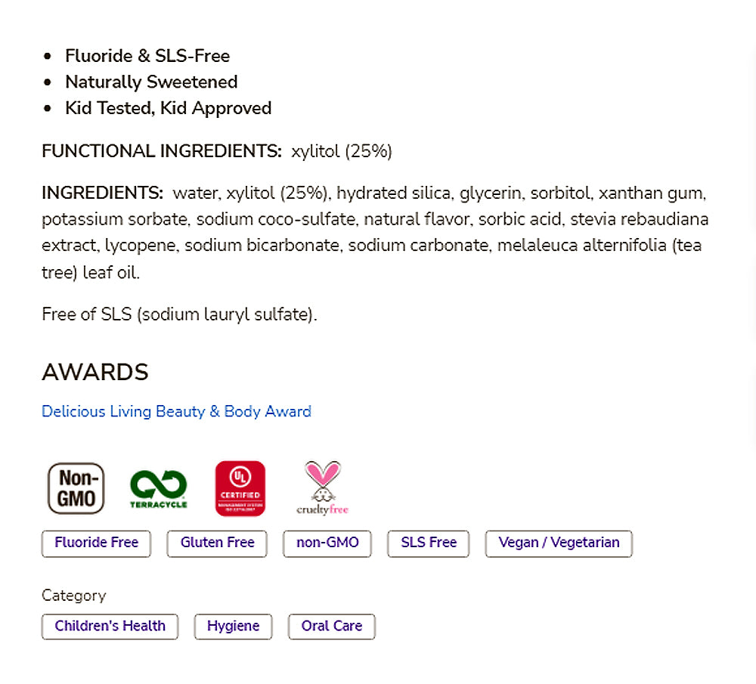The width and height of the screenshot is (756, 684).
Task: Click the AWARDS heading
Action: [95, 373]
